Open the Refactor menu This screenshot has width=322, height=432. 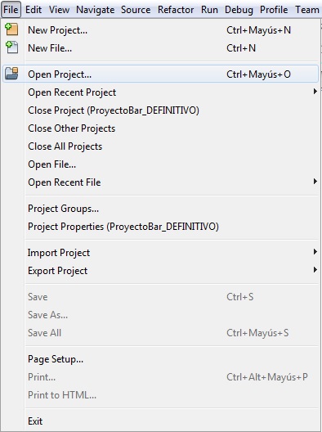[176, 10]
